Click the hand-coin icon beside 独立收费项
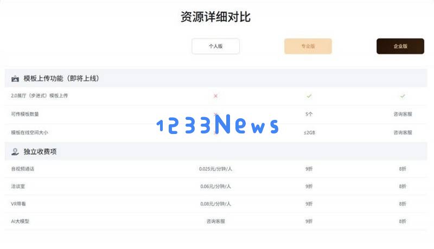The width and height of the screenshot is (434, 249). point(15,151)
